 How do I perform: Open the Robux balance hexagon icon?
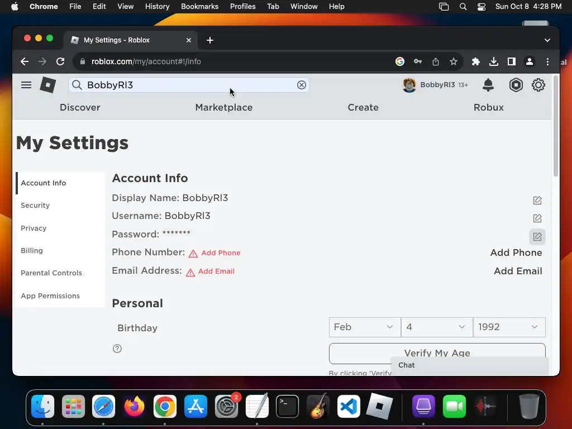[x=516, y=85]
